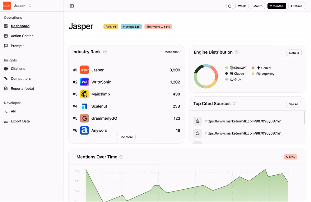
Task: Open Competitors from the sidebar icon
Action: pyautogui.click(x=6, y=79)
